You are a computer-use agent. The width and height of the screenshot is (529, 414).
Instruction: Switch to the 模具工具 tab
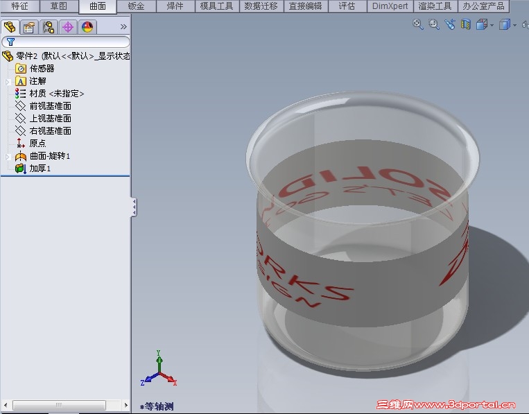tap(216, 6)
